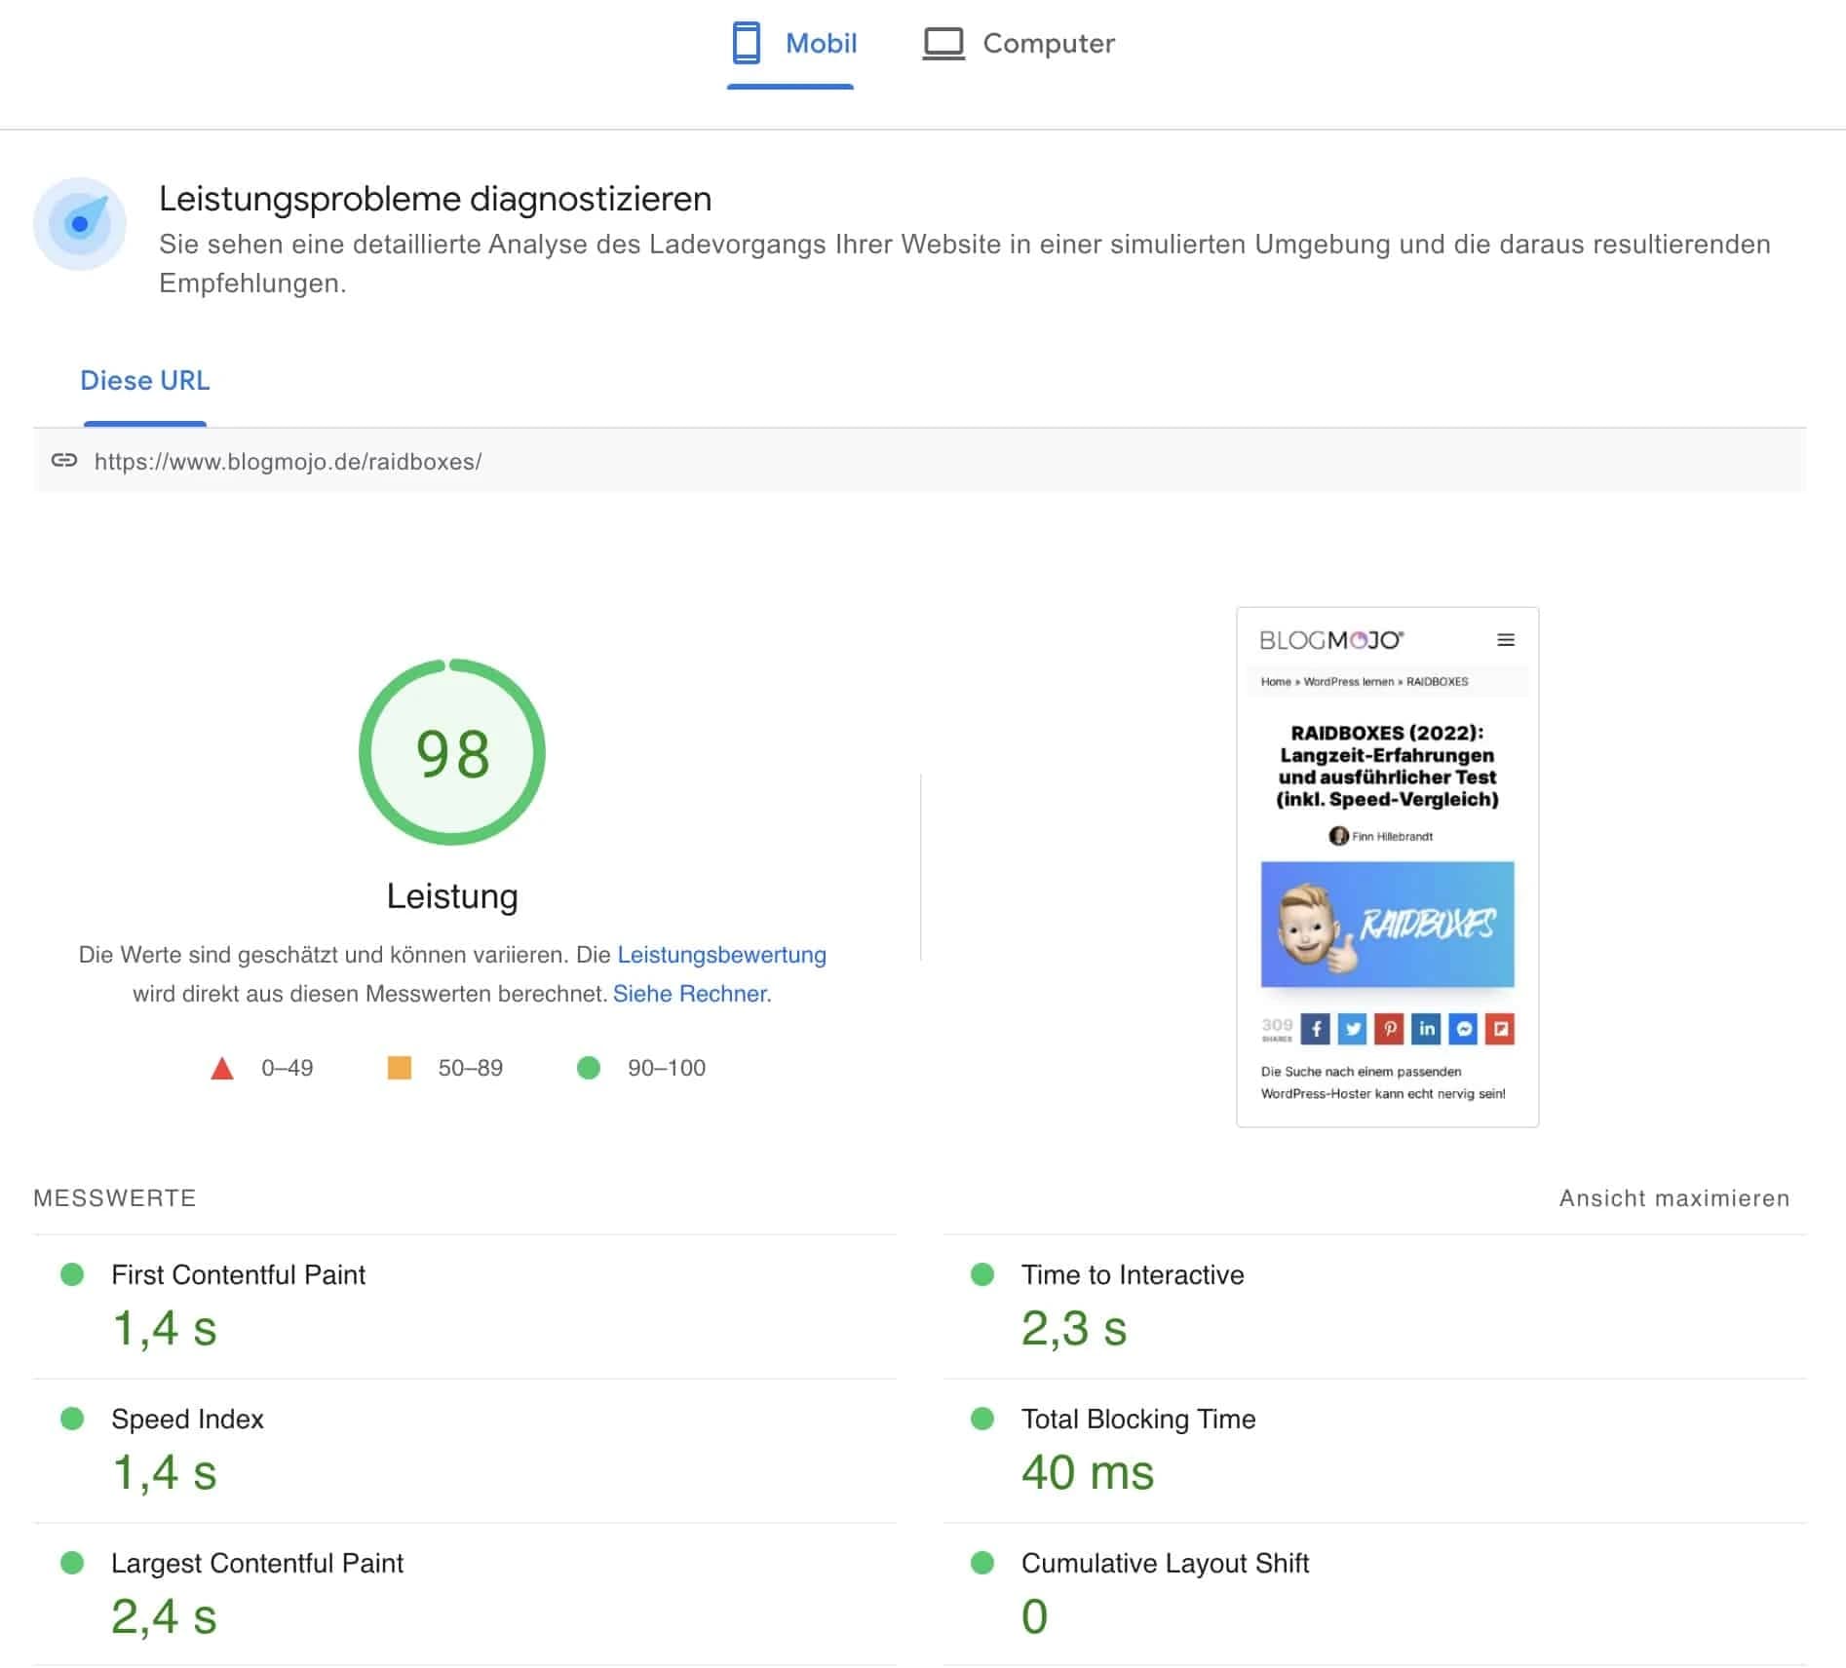Viewport: 1846px width, 1668px height.
Task: Click the Facebook share icon in preview
Action: [x=1315, y=1029]
